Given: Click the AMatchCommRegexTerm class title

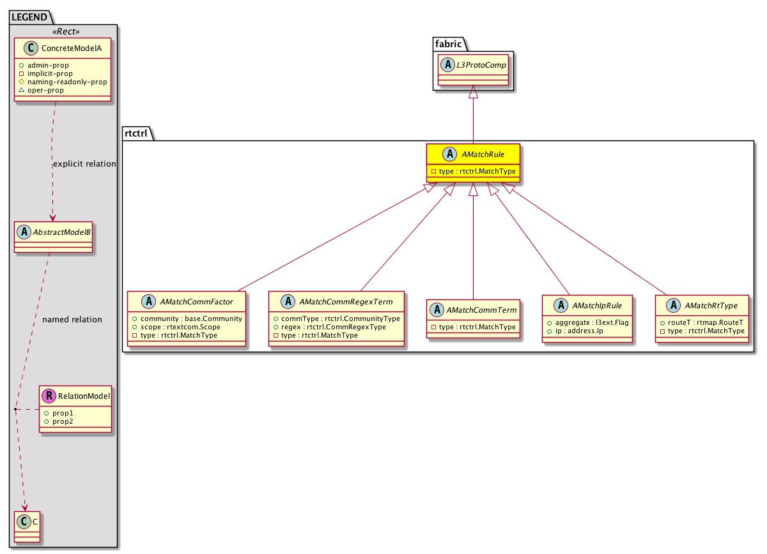Looking at the screenshot, I should [347, 301].
